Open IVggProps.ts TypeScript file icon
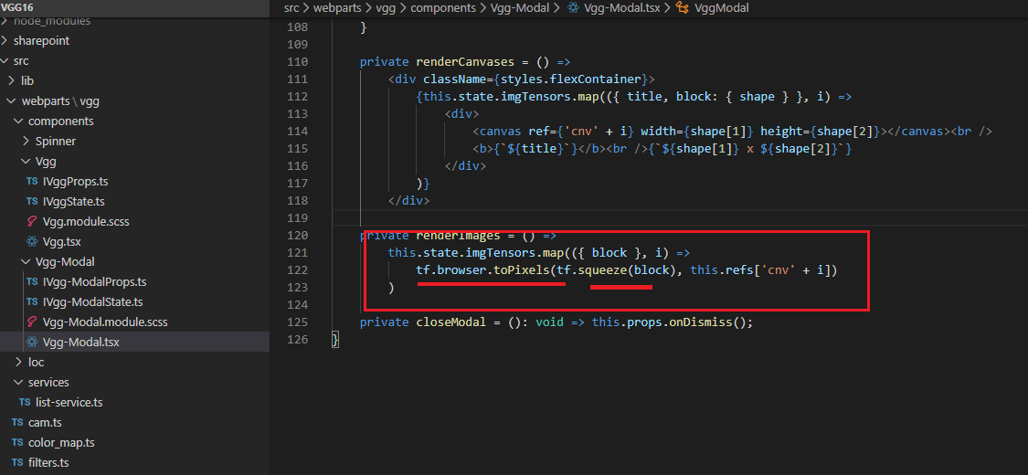This screenshot has height=475, width=1028. tap(31, 182)
